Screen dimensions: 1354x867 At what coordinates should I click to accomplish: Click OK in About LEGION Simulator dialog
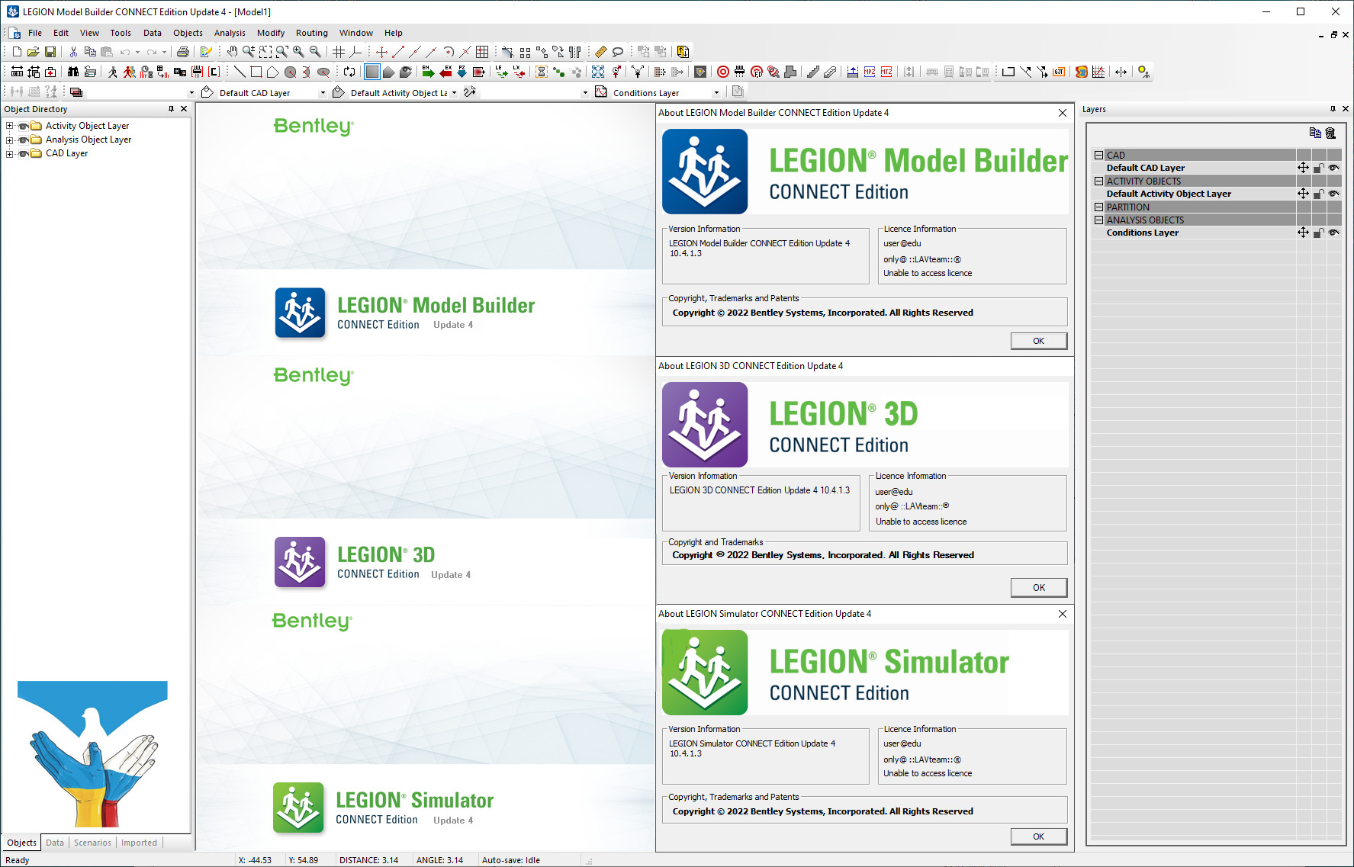pyautogui.click(x=1038, y=836)
